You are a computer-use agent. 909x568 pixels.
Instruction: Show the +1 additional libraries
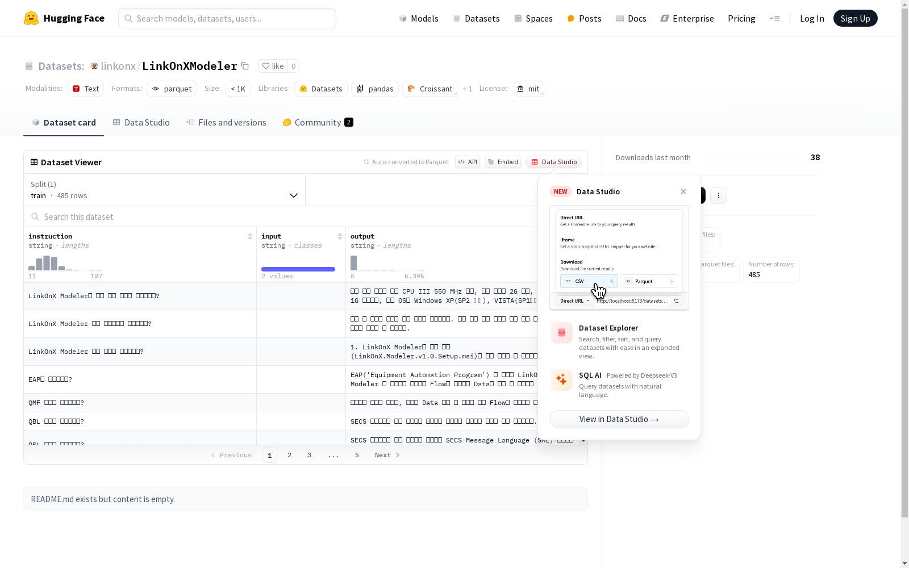[468, 89]
